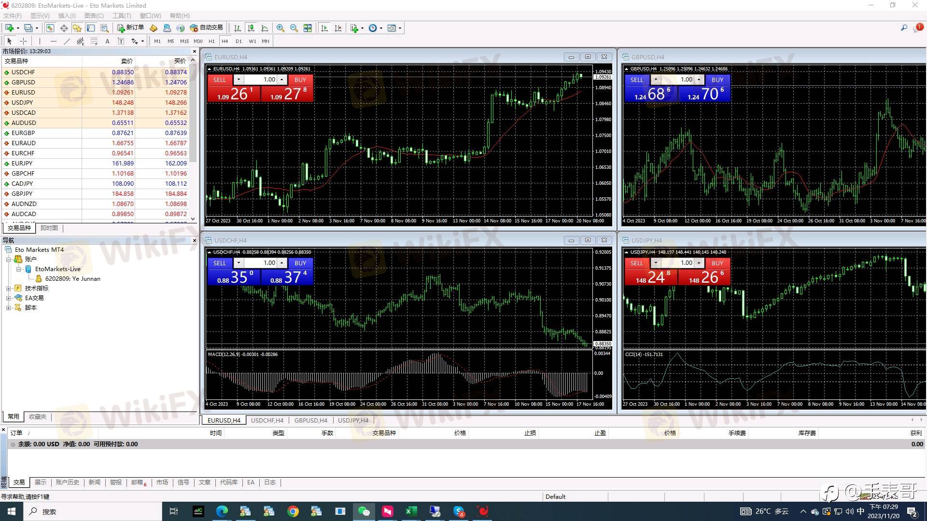Expand the 技术指标 node in Navigator
Image resolution: width=927 pixels, height=521 pixels.
click(x=8, y=288)
